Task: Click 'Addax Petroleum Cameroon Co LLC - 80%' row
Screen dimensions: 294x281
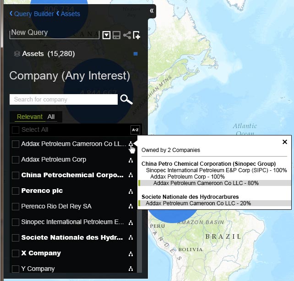Action: pos(215,183)
